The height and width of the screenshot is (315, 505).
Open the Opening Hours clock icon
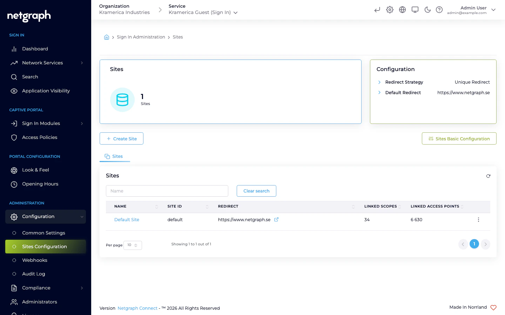14,184
